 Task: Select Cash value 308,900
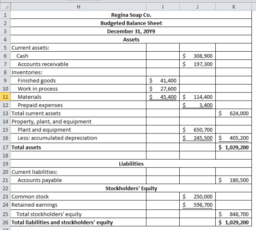point(197,56)
